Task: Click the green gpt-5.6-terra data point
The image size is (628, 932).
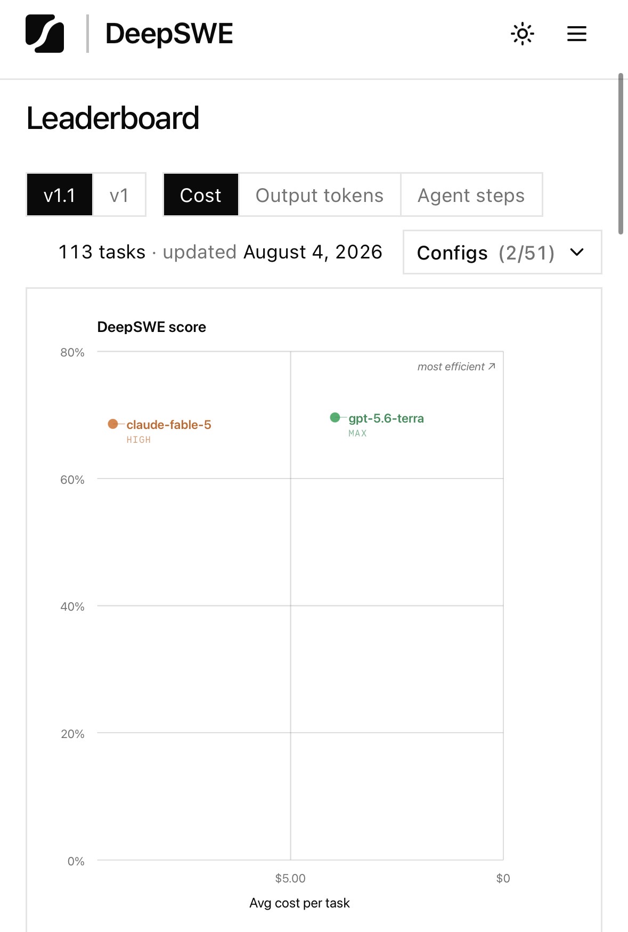Action: click(335, 417)
